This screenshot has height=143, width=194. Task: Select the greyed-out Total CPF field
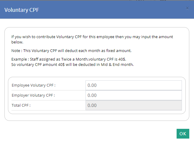tap(133, 105)
